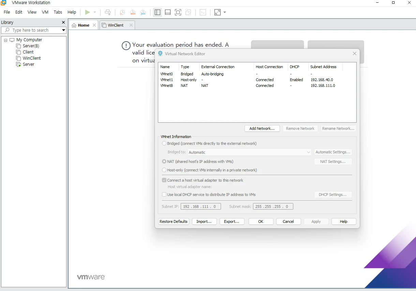Open the VM menu

[45, 12]
